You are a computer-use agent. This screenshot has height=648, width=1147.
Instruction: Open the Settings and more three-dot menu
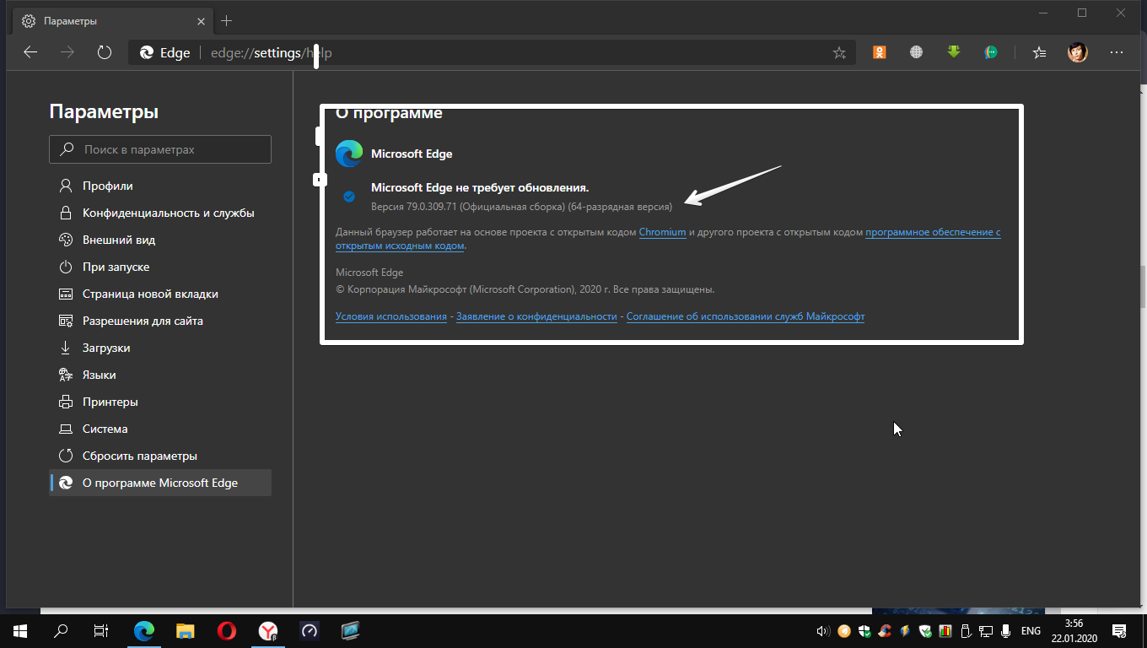pos(1117,52)
